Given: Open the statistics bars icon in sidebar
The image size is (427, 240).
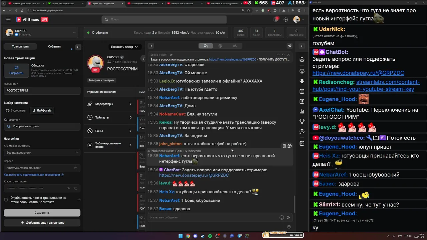Looking at the screenshot, I should pyautogui.click(x=302, y=111).
